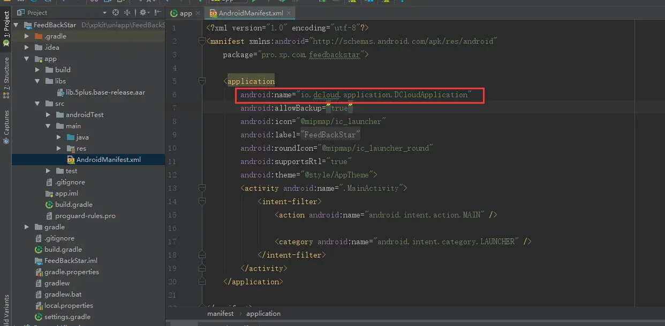Select AndroidManifest.xml in project tree

pos(108,160)
